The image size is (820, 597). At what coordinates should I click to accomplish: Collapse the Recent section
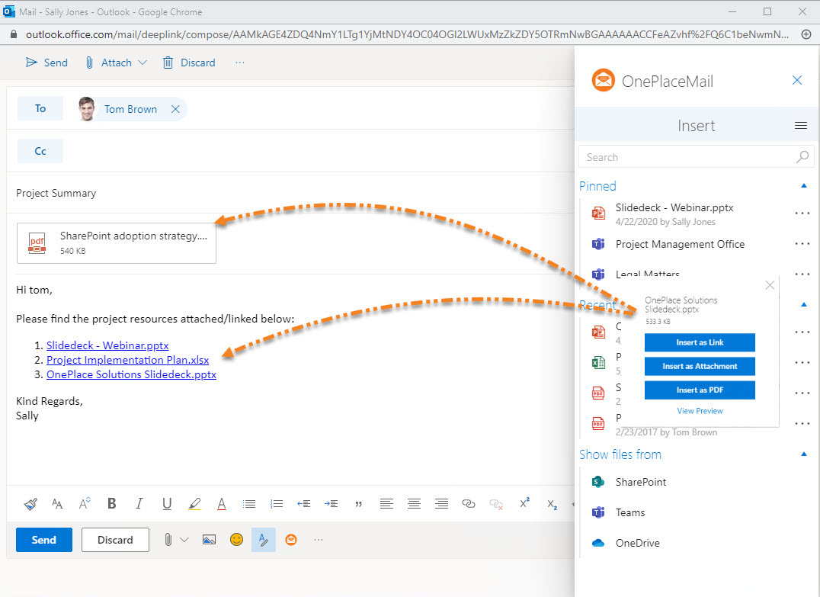point(804,304)
